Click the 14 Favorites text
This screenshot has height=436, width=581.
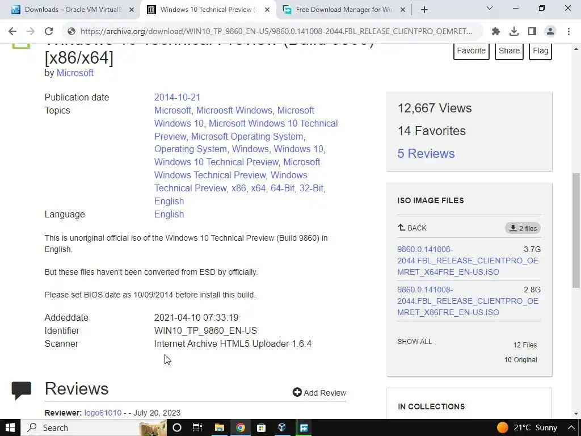pyautogui.click(x=431, y=131)
